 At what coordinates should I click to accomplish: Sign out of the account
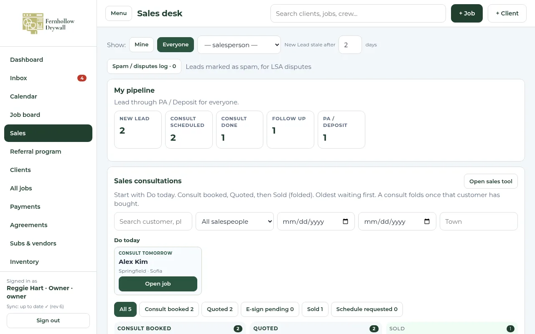pyautogui.click(x=48, y=321)
